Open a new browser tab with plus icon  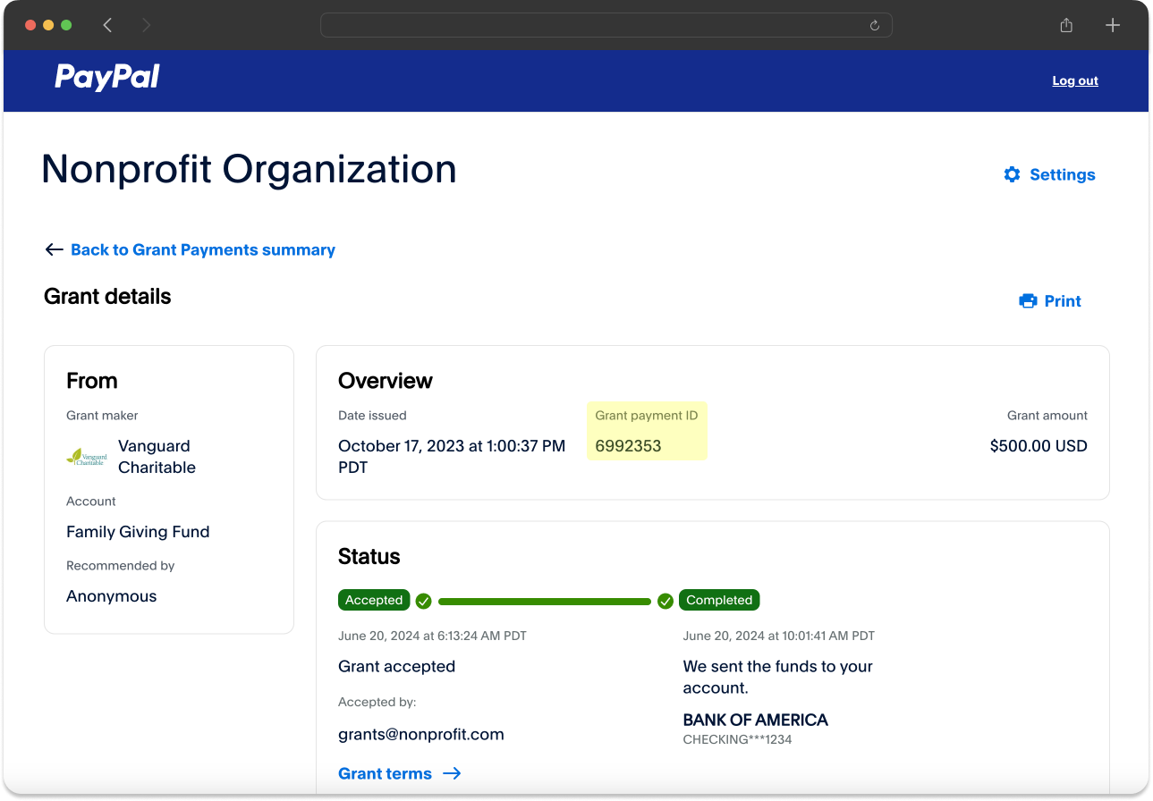tap(1113, 25)
